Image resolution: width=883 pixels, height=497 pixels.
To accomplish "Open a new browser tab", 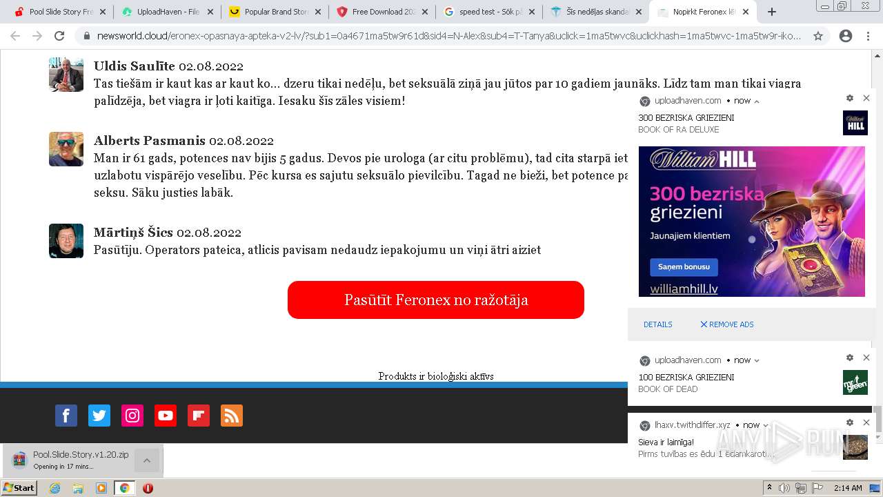I will tap(772, 12).
